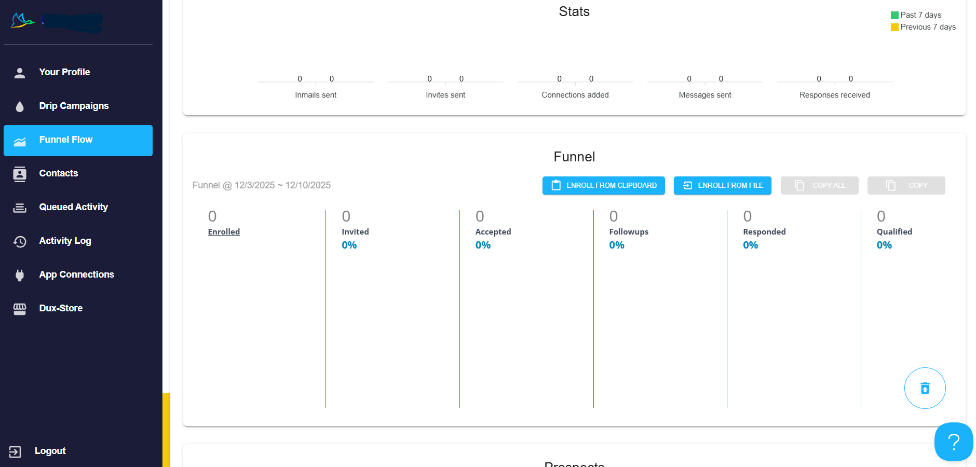This screenshot has width=976, height=467.
Task: Click the Copy All button
Action: 819,185
